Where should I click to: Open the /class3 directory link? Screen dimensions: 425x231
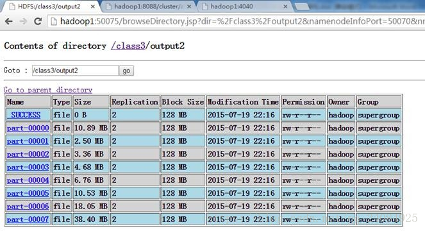[x=128, y=46]
